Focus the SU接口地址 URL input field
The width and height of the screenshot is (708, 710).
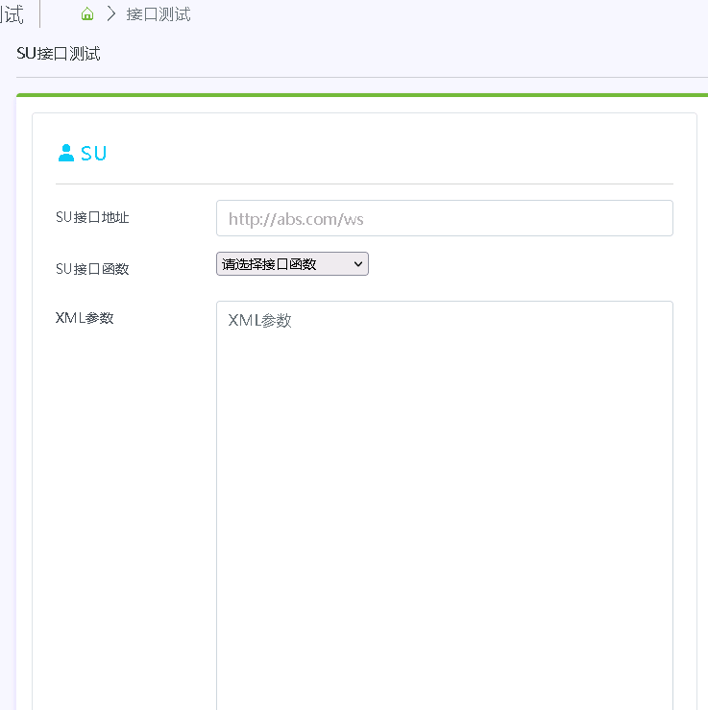pyautogui.click(x=445, y=218)
